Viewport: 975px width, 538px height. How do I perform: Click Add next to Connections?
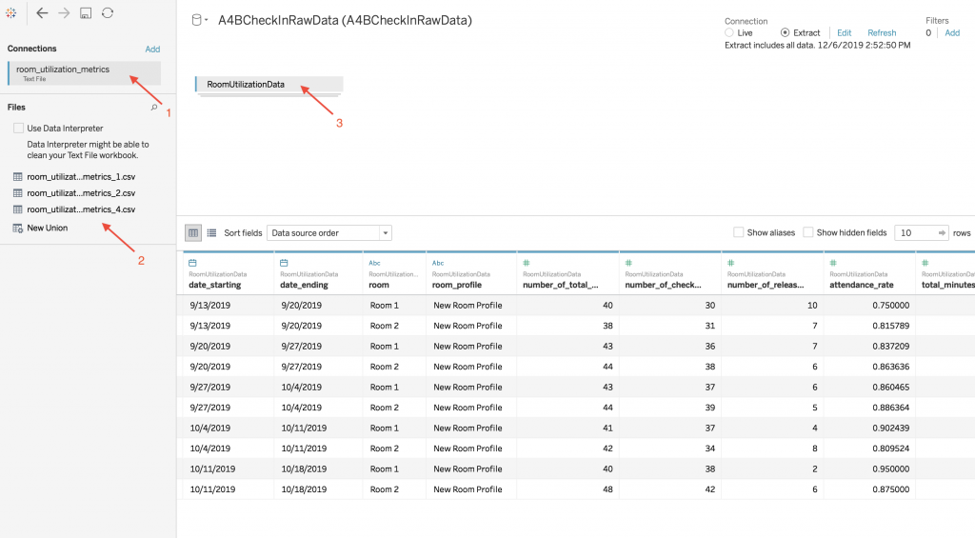(x=152, y=50)
